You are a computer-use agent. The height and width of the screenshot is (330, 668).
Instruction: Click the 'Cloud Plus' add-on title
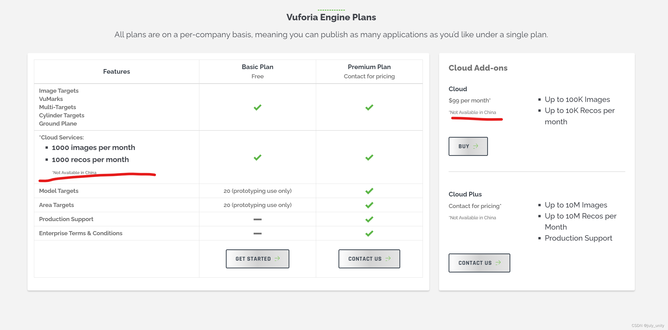[x=465, y=194]
